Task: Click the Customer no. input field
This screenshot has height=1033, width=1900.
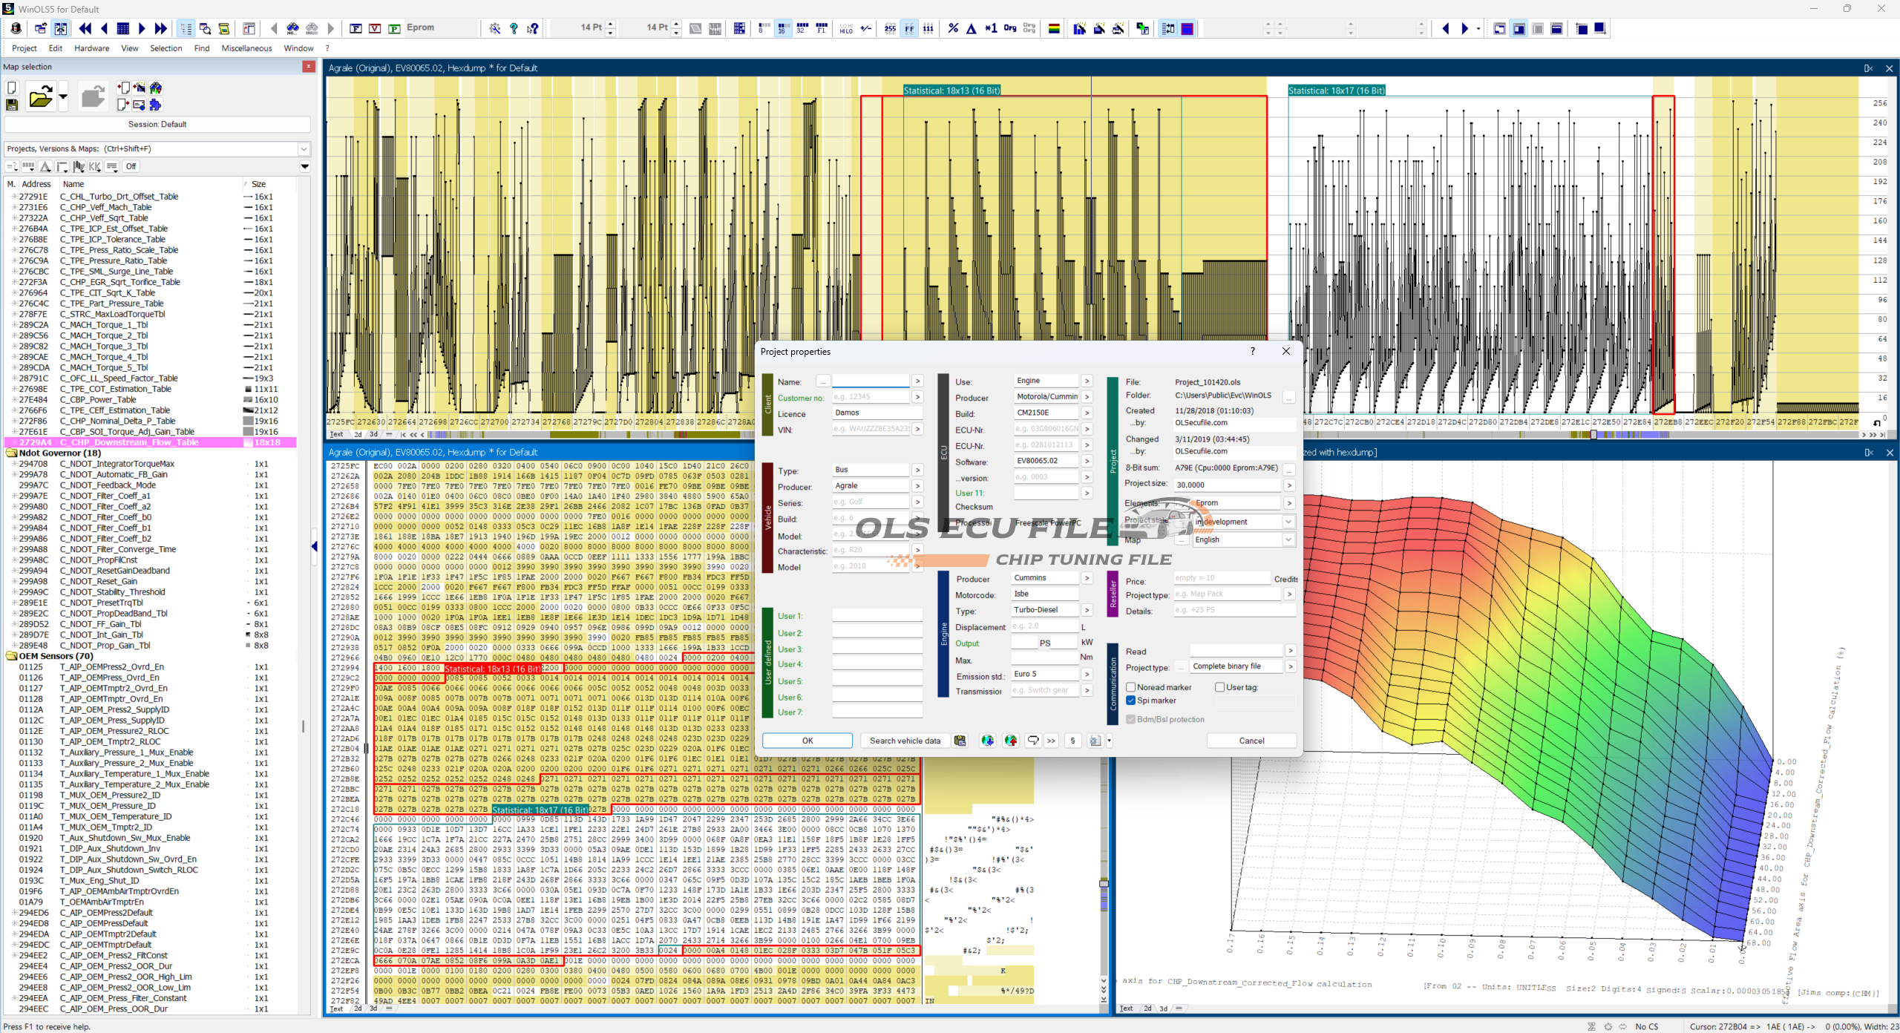Action: [870, 397]
